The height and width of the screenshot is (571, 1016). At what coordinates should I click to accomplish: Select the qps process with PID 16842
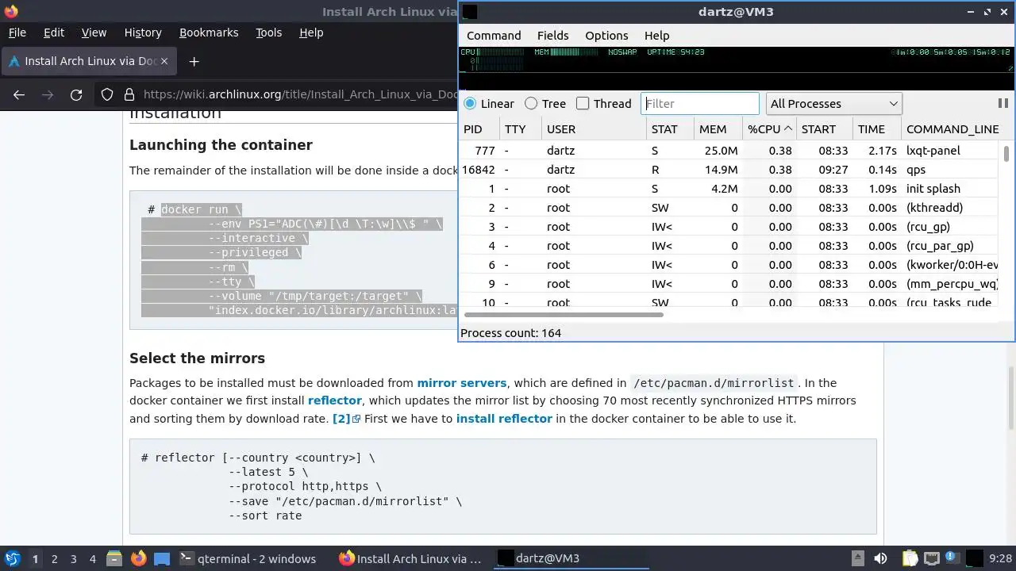729,170
